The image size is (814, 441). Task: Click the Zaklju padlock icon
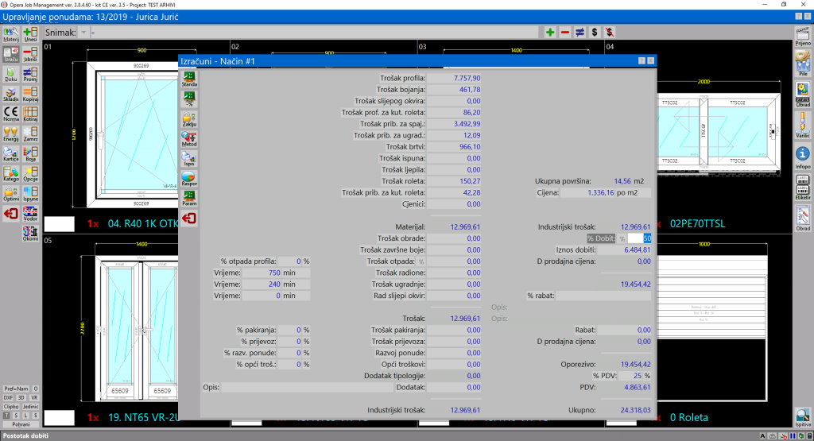(x=189, y=119)
